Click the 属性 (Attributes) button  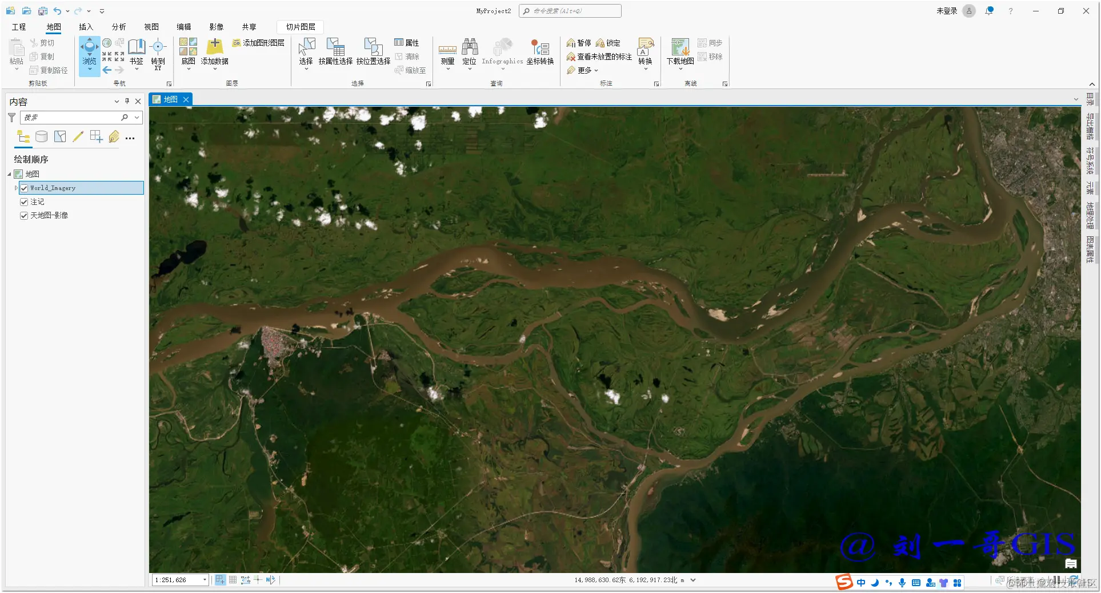click(x=407, y=43)
